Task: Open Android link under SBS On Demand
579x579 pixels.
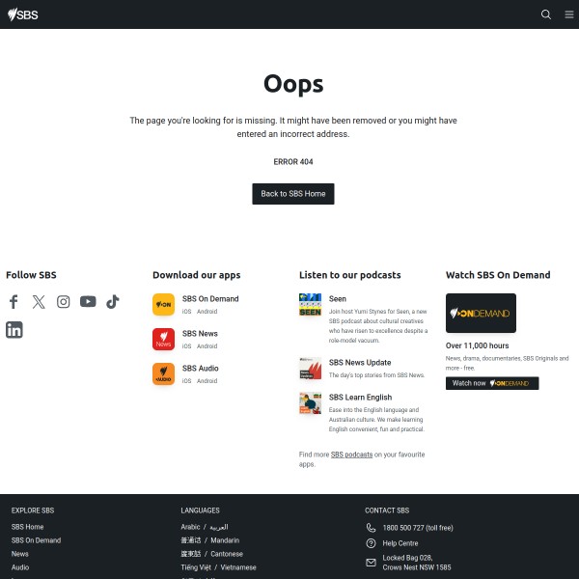Action: 207,312
